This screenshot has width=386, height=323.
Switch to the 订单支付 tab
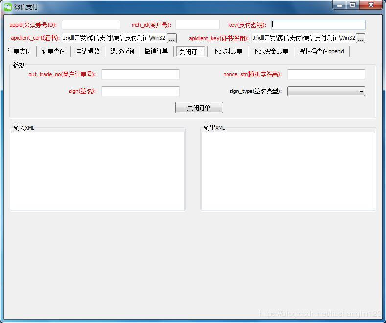coord(20,51)
